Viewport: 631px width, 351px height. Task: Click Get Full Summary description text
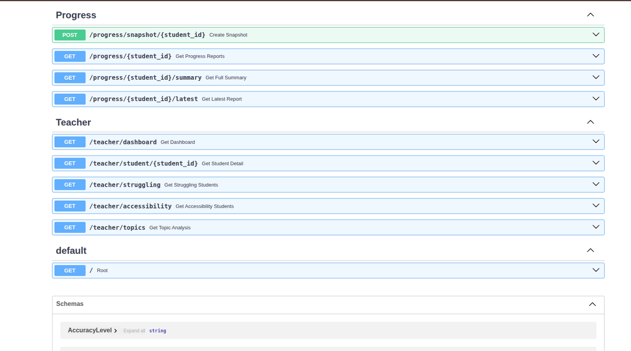click(x=226, y=78)
